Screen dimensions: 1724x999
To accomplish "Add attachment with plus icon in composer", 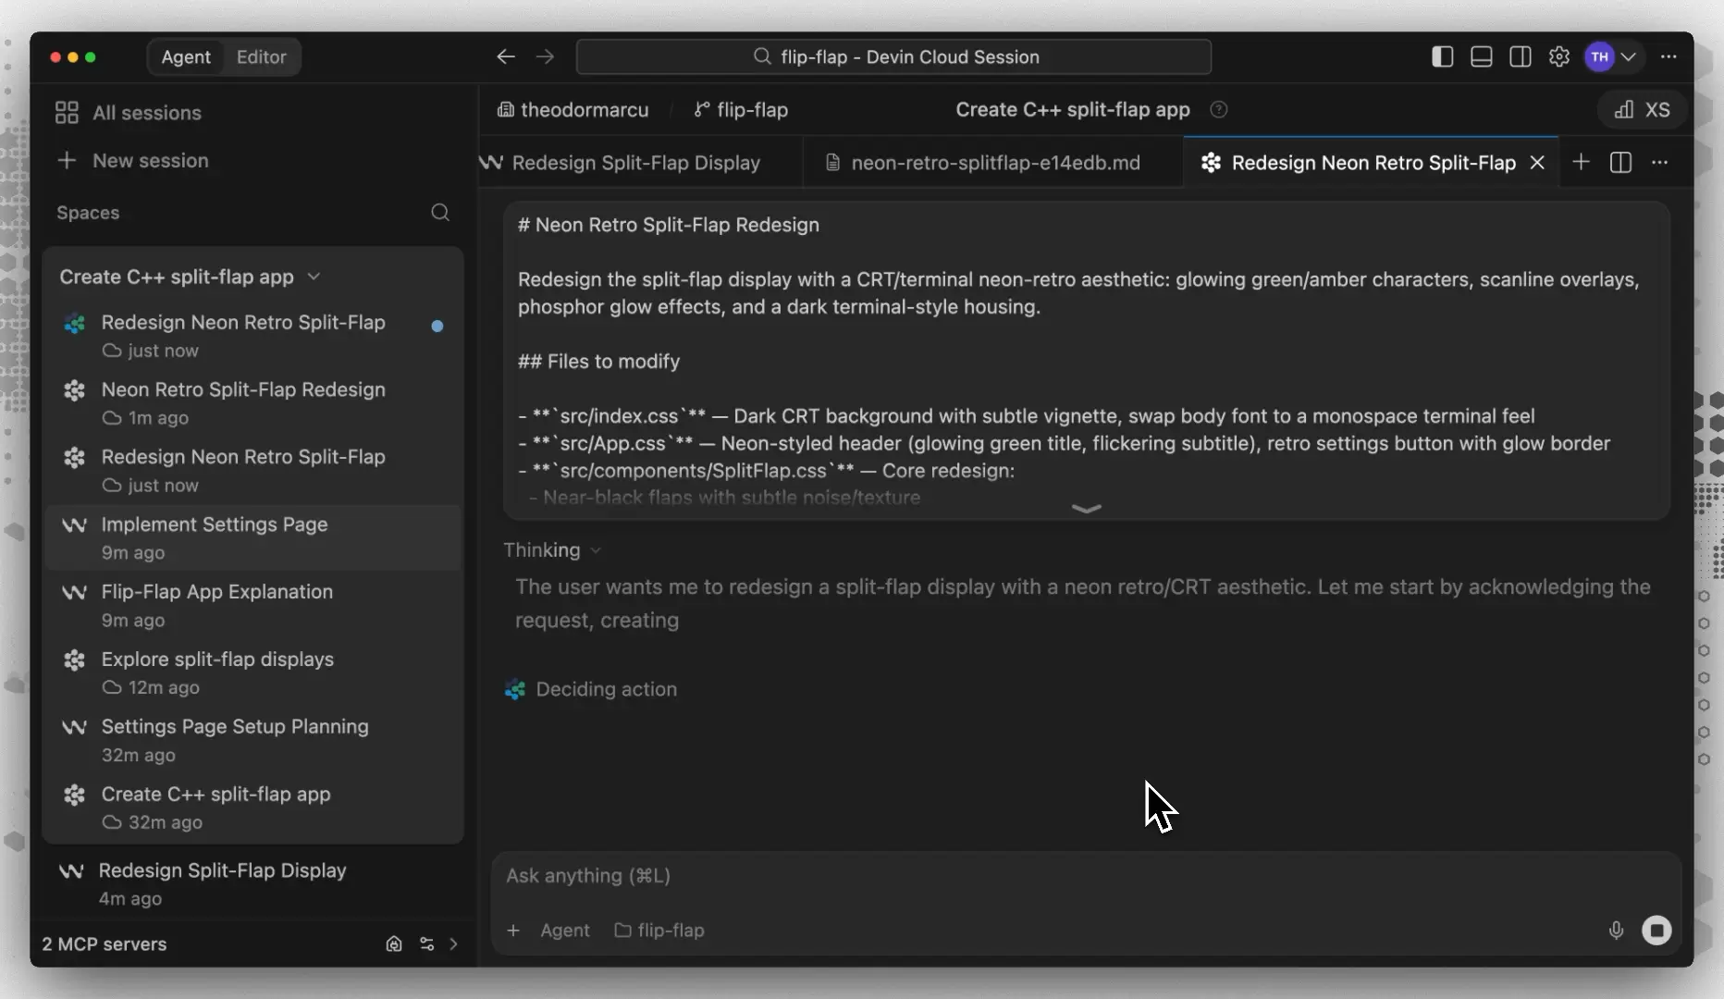I will [x=513, y=930].
